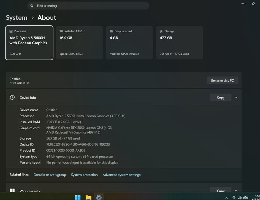Click Rename this PC button
The image size is (260, 200).
222,80
